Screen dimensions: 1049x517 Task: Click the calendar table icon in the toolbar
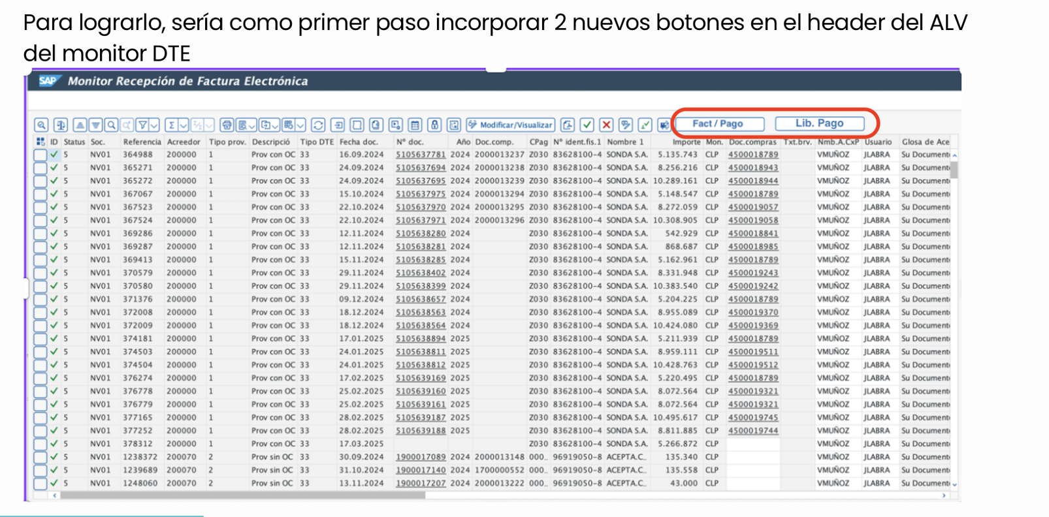click(415, 125)
